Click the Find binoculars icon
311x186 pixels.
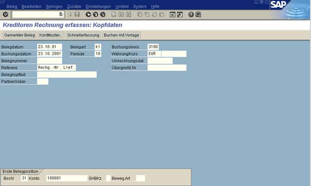(x=121, y=14)
